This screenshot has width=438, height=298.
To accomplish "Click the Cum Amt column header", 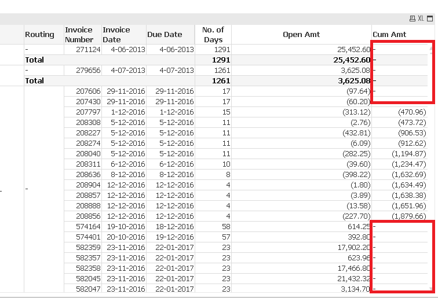I will (x=389, y=35).
